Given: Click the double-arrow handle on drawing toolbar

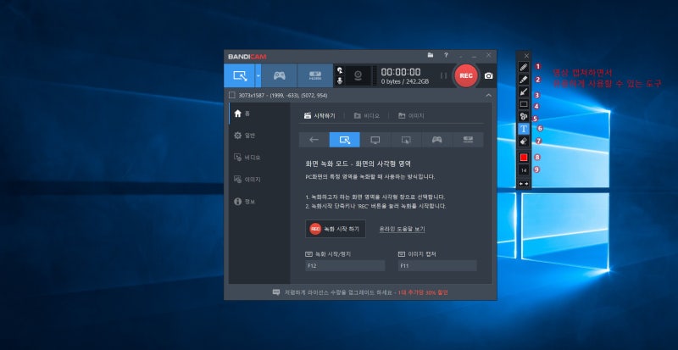Looking at the screenshot, I should tap(524, 184).
